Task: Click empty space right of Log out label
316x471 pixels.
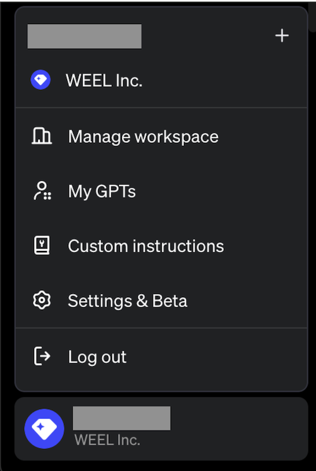Action: pos(216,357)
